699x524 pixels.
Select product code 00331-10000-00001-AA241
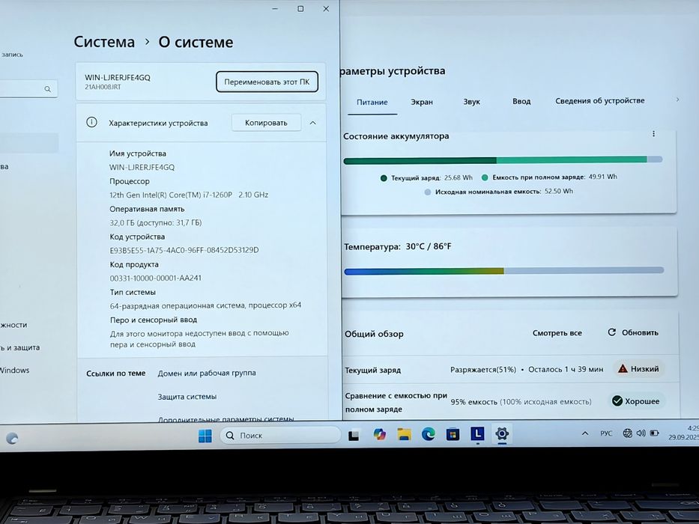click(156, 278)
